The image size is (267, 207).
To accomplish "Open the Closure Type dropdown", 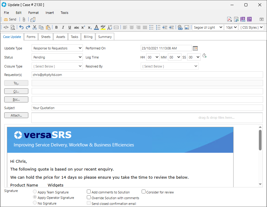I will click(57, 66).
